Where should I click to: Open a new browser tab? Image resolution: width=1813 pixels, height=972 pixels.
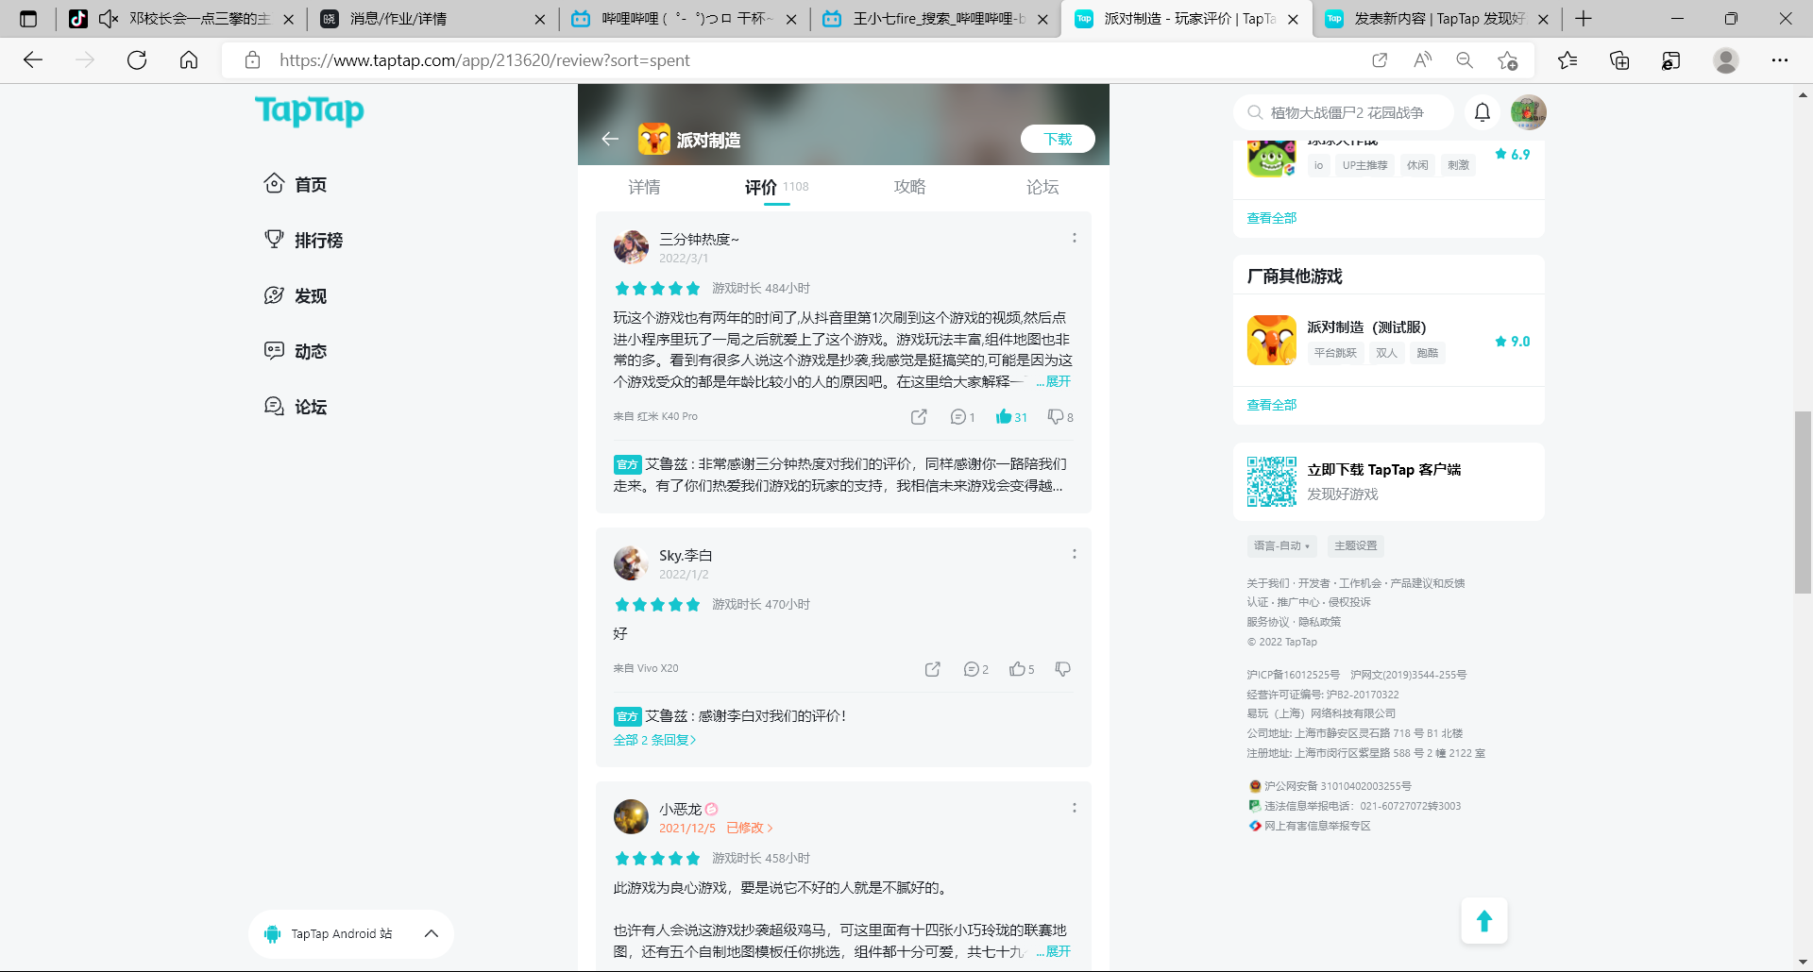(x=1584, y=19)
